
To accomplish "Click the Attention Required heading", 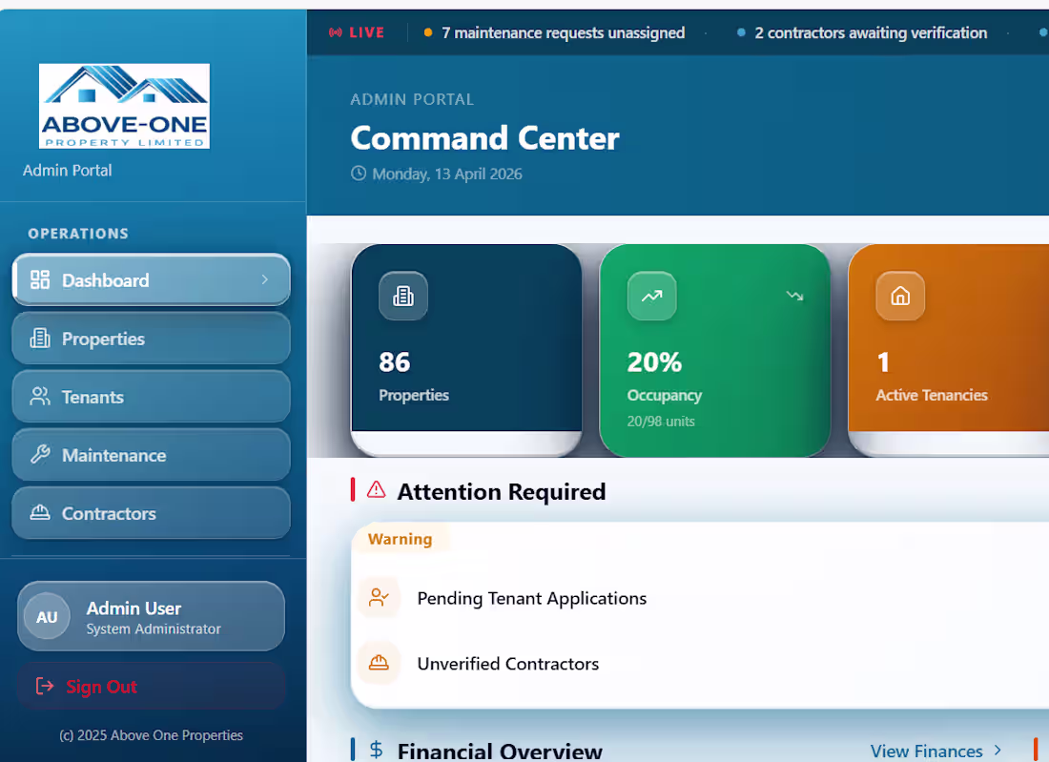I will coord(502,492).
